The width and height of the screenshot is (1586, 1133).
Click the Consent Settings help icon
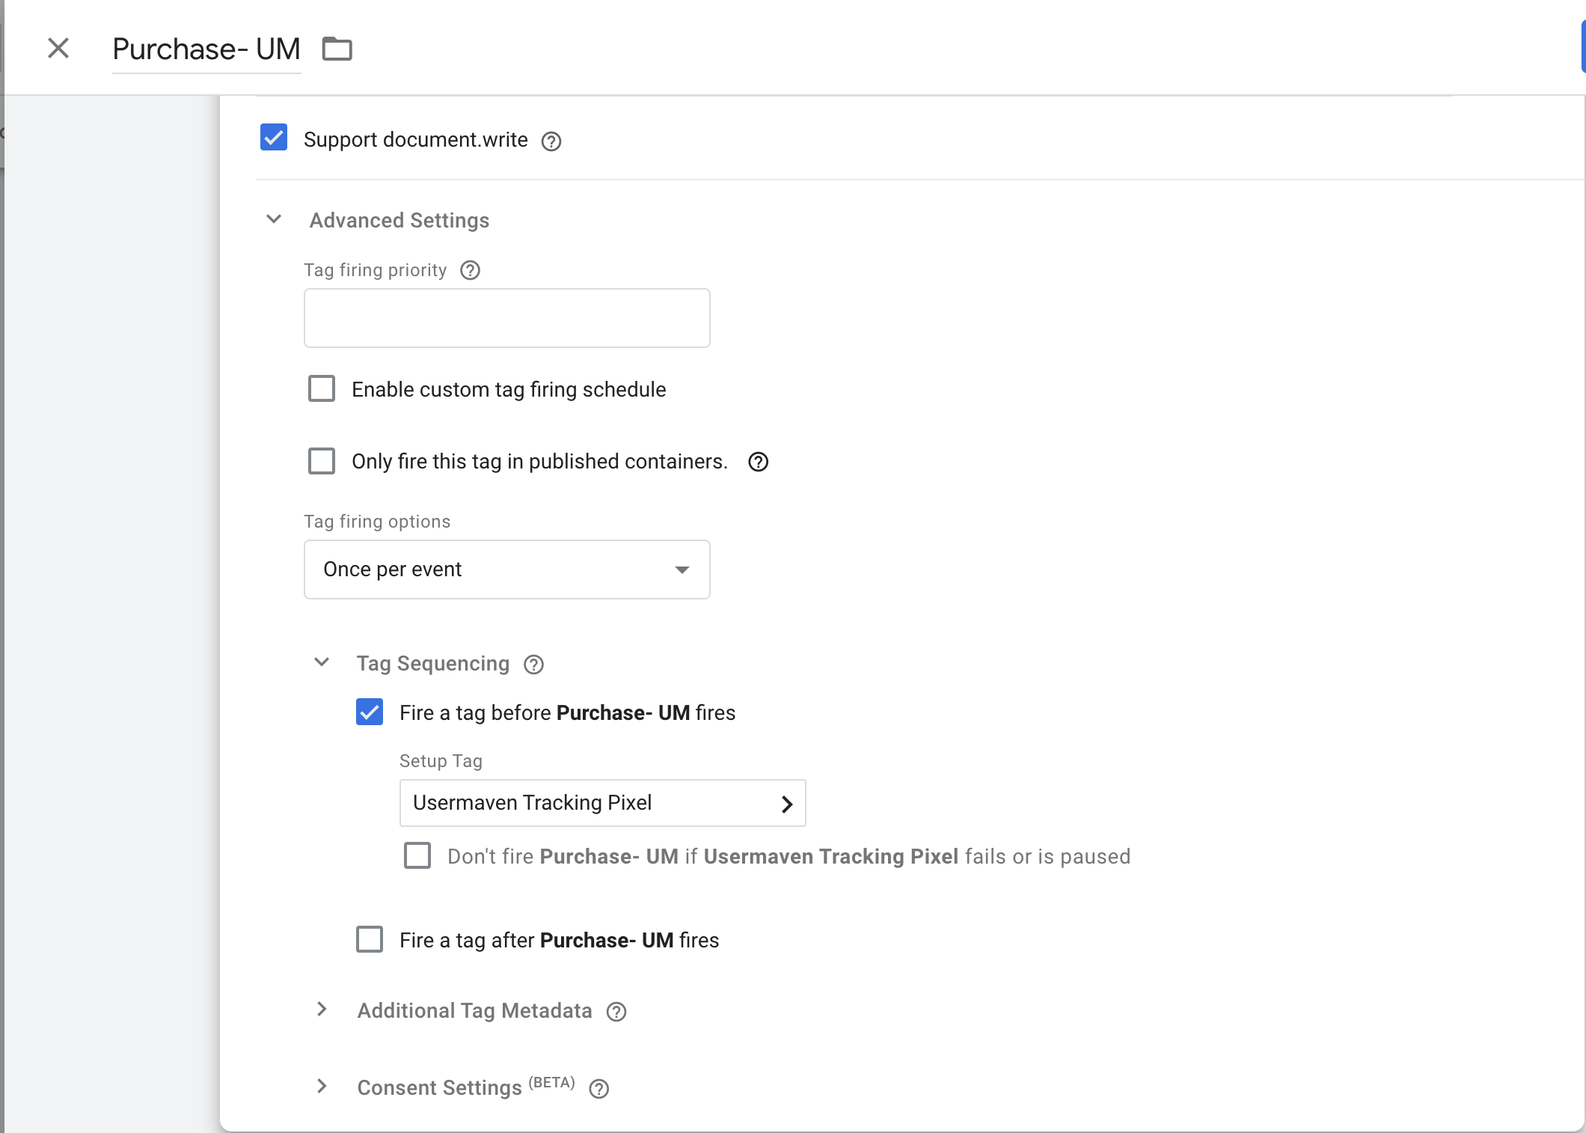598,1089
